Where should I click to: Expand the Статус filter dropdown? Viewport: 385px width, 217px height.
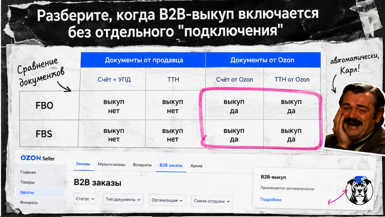(x=85, y=199)
